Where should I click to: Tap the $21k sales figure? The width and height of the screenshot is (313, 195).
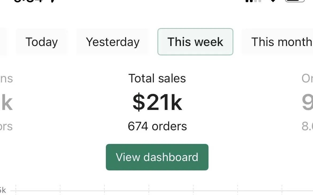tap(157, 102)
